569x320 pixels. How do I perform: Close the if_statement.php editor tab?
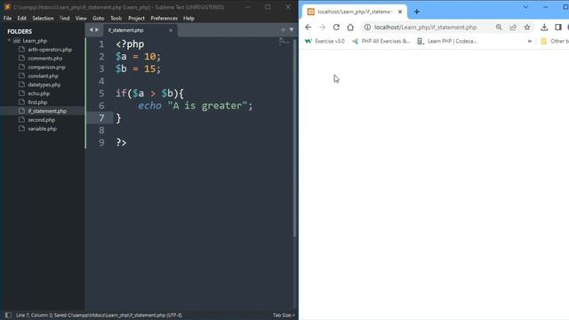click(171, 30)
